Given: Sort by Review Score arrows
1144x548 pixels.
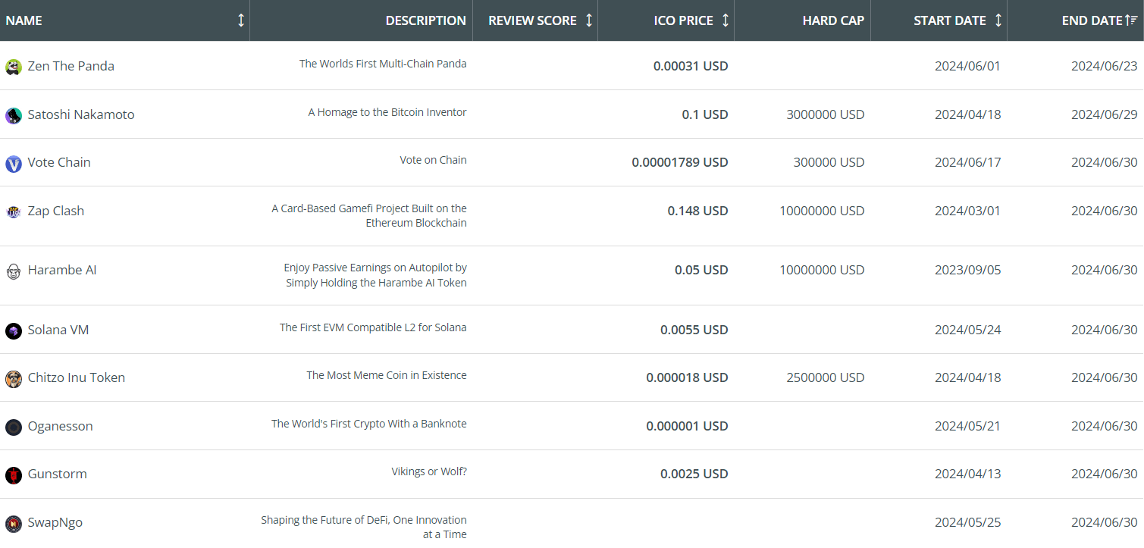Looking at the screenshot, I should coord(589,20).
